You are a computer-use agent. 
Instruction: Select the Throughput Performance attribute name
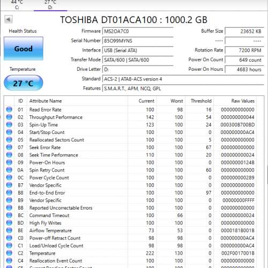[x=56, y=117]
